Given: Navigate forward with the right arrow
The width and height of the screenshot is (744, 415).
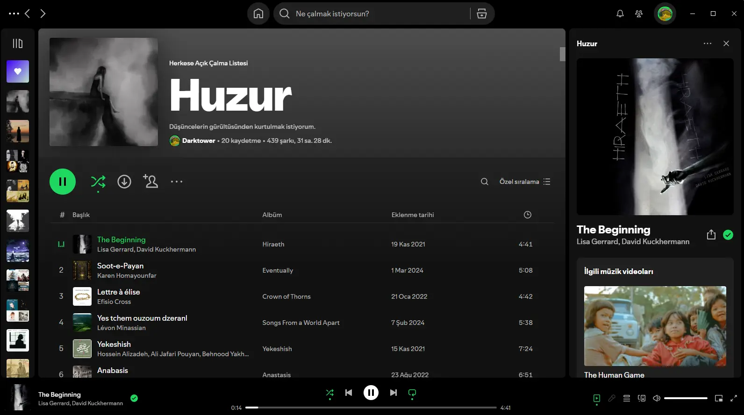Looking at the screenshot, I should [43, 14].
